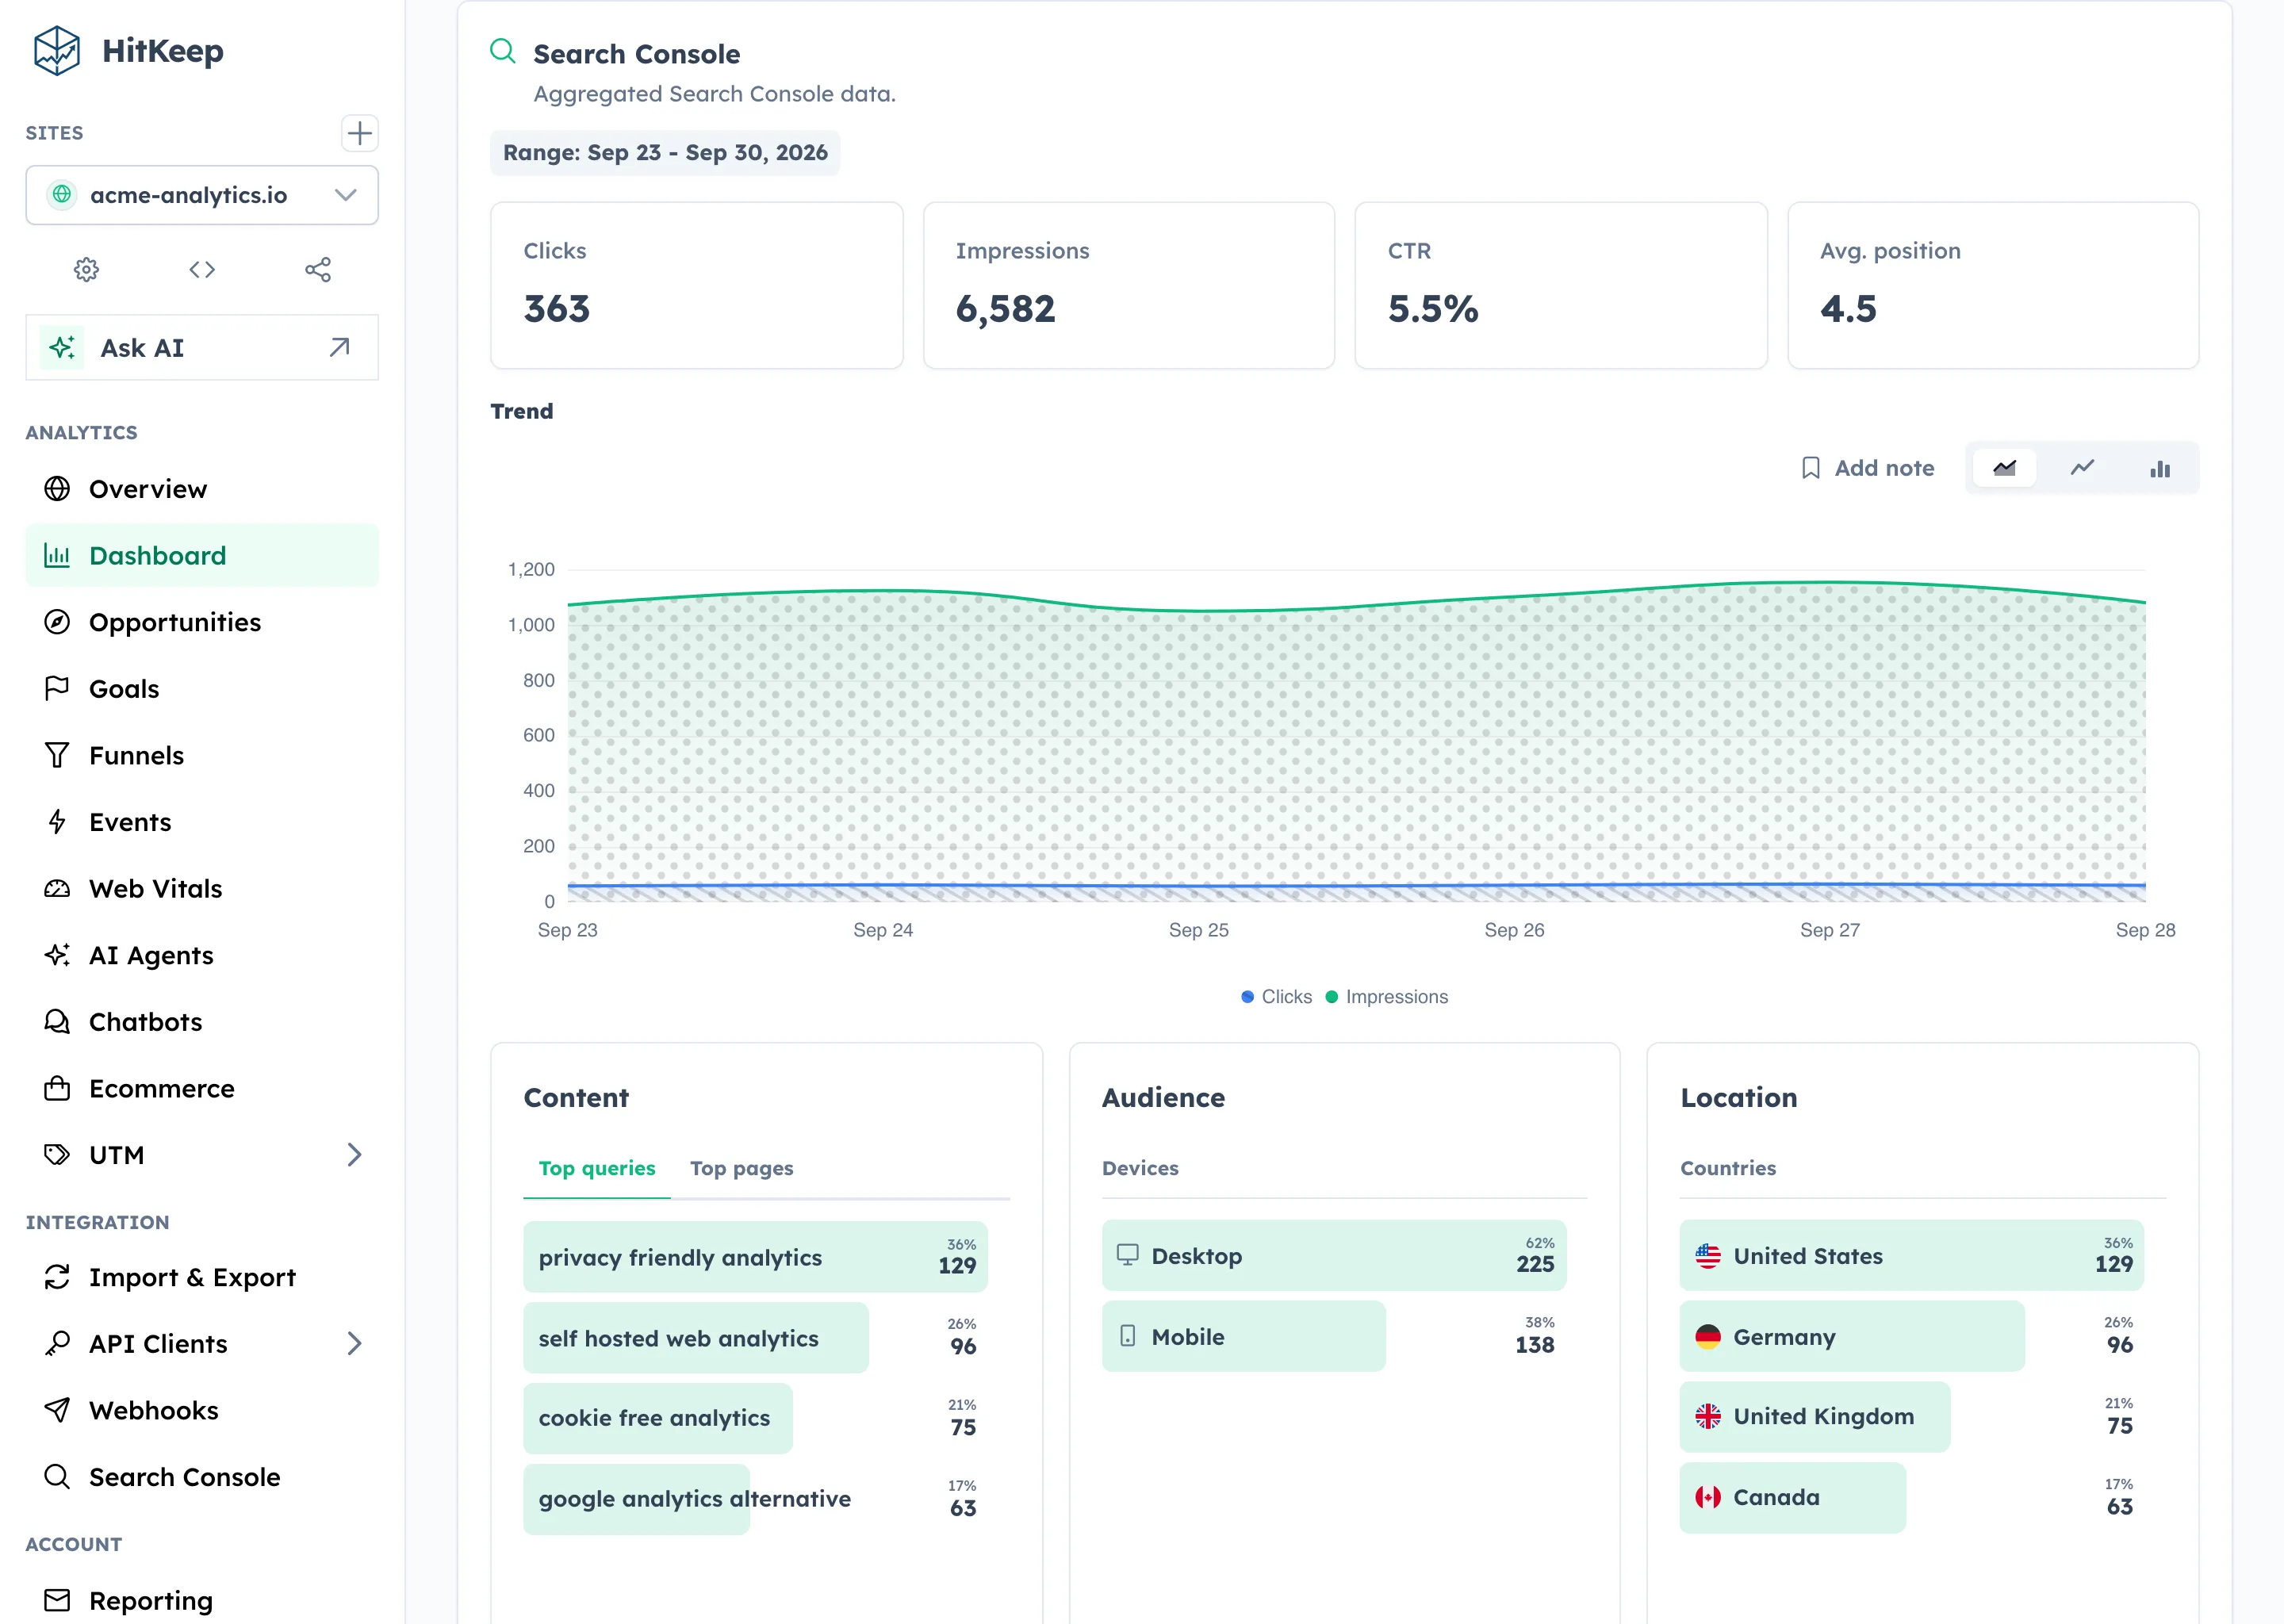Click the HitKeep logo
The width and height of the screenshot is (2284, 1624).
click(x=56, y=50)
